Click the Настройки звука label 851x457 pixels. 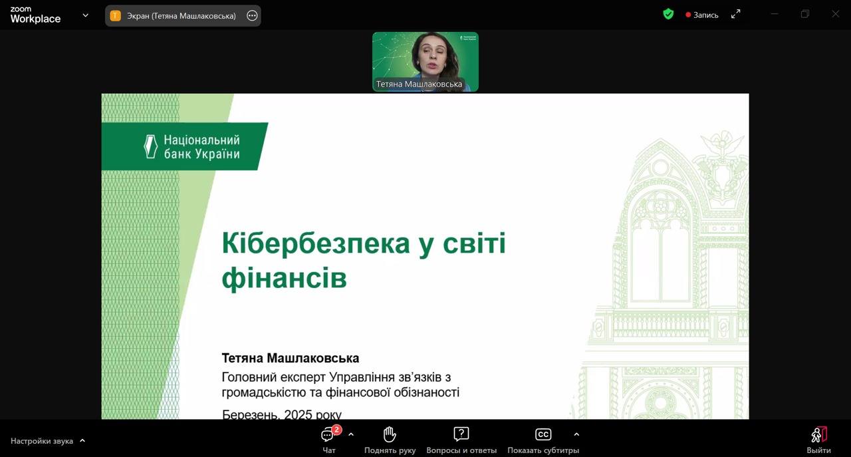pyautogui.click(x=42, y=440)
